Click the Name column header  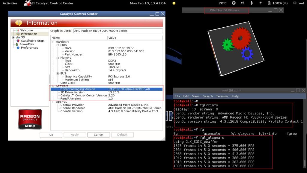point(79,38)
